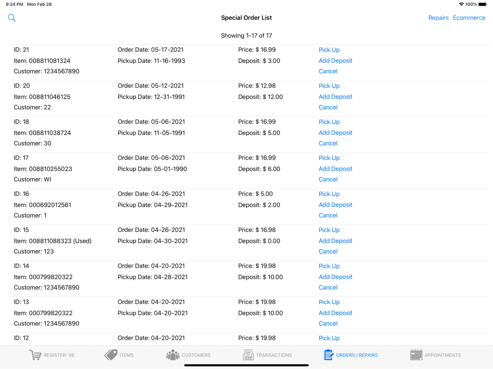
Task: Open the search magnifier icon
Action: pyautogui.click(x=12, y=18)
